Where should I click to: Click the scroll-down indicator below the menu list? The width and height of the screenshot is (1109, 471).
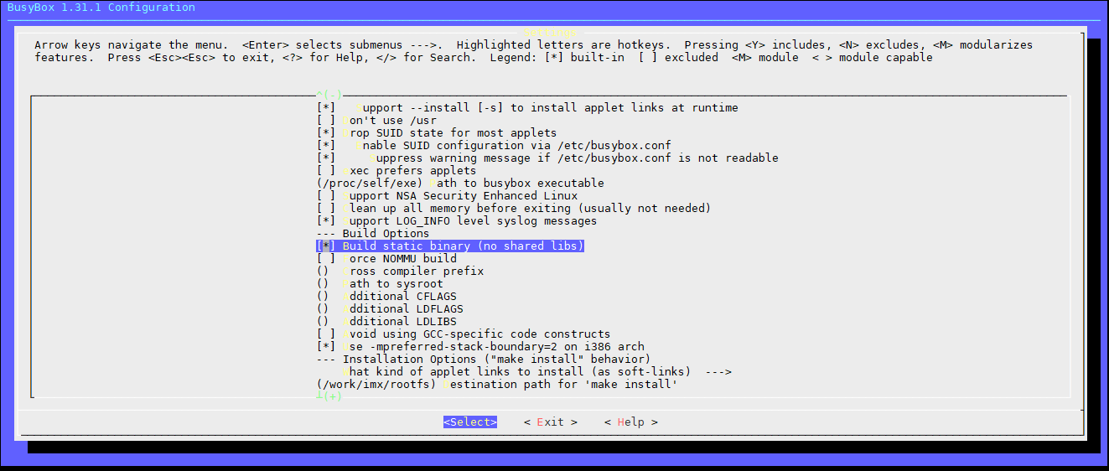(329, 396)
